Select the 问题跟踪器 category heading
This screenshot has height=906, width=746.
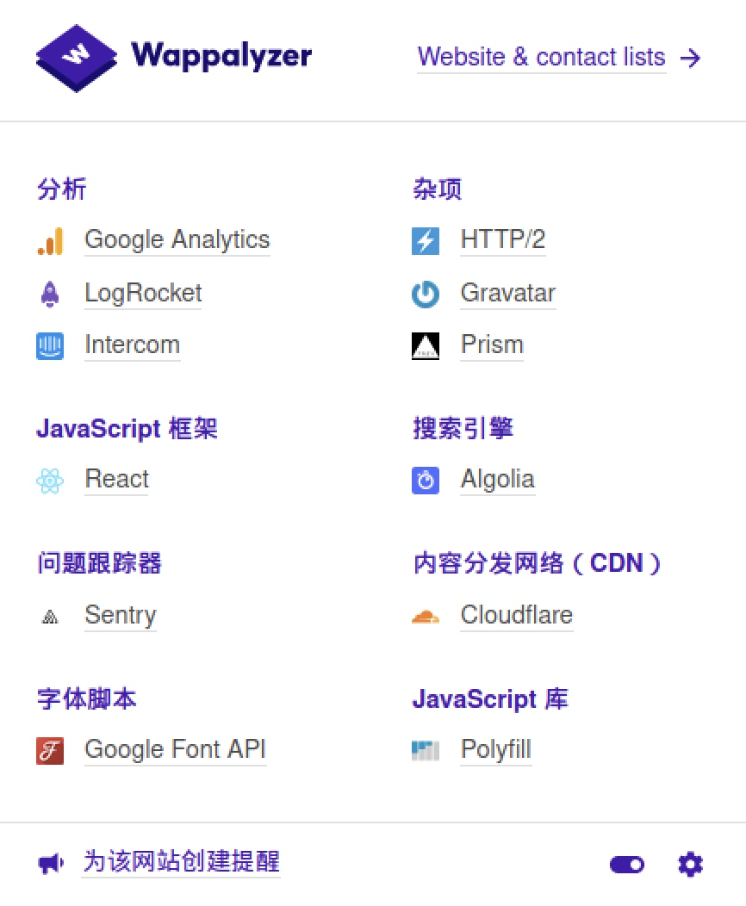tap(99, 563)
